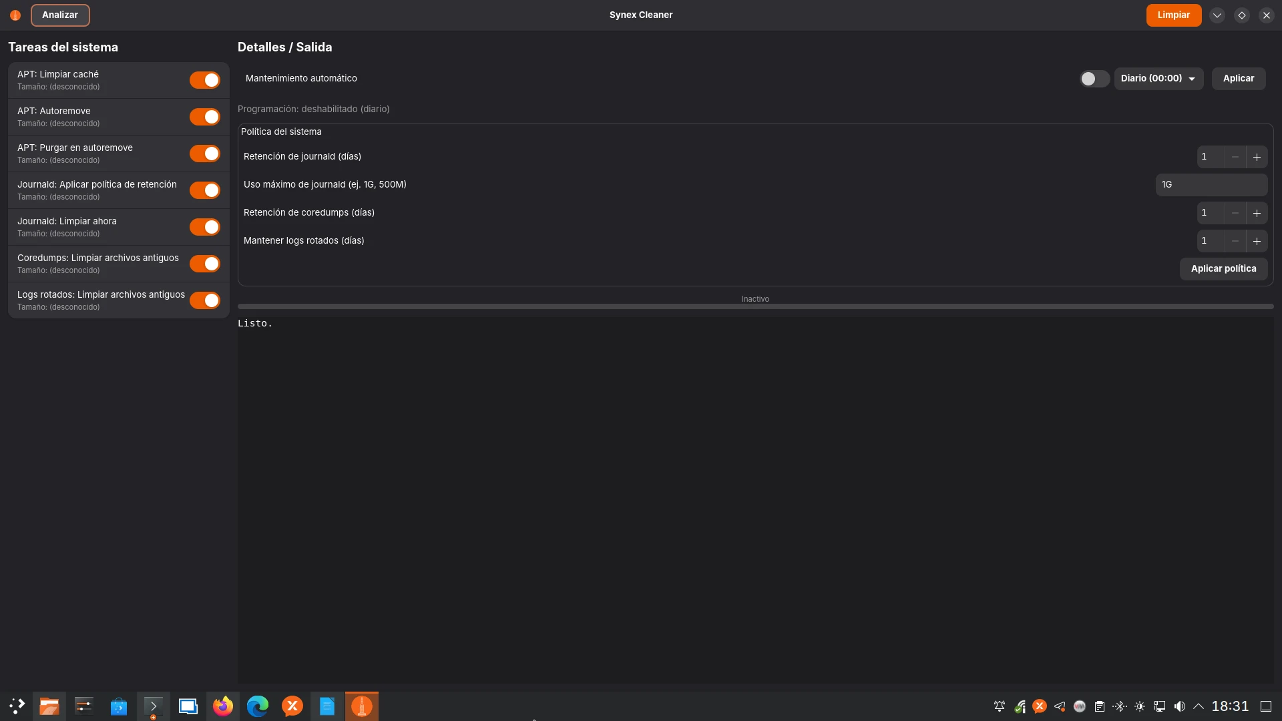
Task: Disable APT: Limpiar caché task
Action: (x=204, y=80)
